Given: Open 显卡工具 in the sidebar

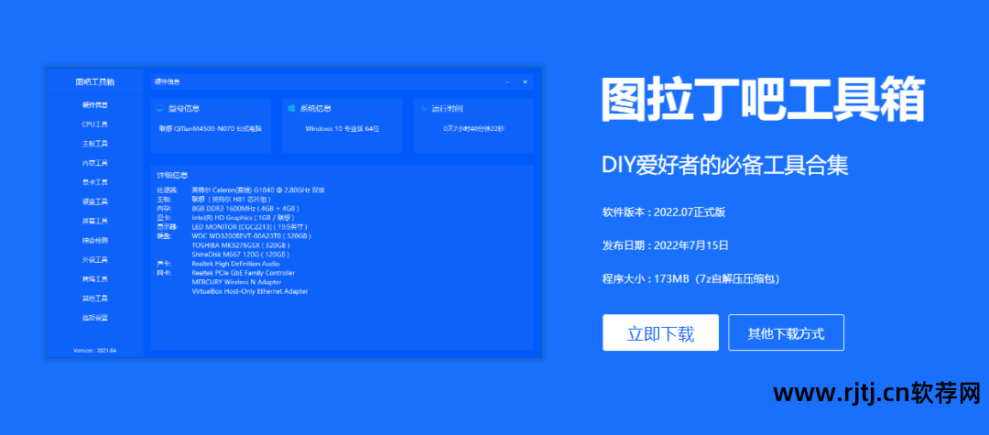Looking at the screenshot, I should coord(94,182).
